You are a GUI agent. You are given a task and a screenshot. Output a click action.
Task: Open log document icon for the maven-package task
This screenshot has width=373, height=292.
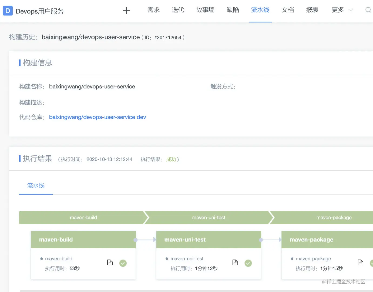coord(361,263)
